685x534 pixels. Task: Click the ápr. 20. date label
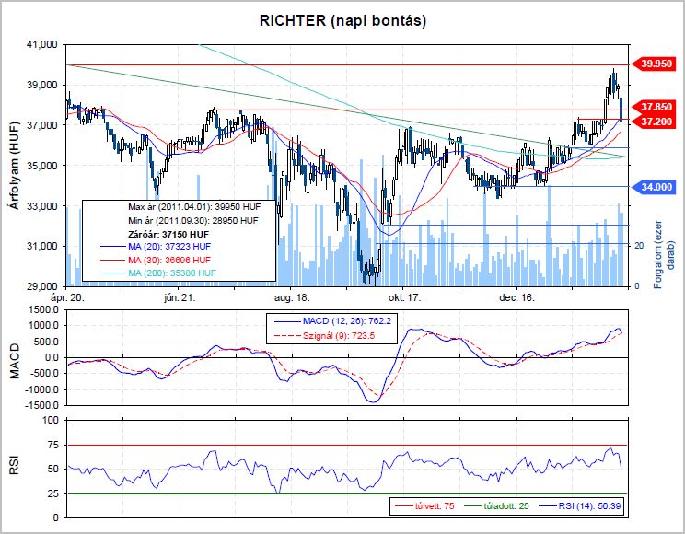tap(67, 298)
